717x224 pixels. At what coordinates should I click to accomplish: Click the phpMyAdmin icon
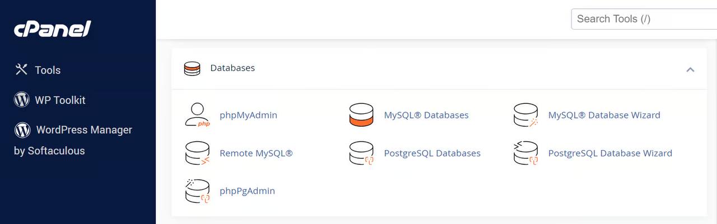[x=197, y=115]
